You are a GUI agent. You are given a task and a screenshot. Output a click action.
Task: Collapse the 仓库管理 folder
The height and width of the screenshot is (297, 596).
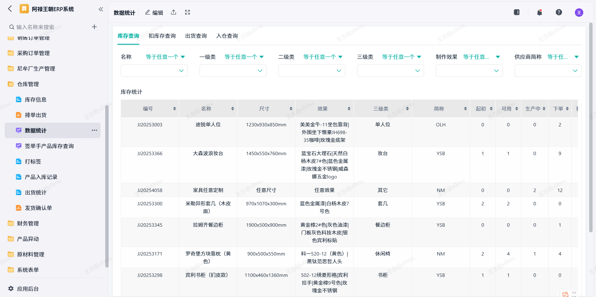(x=53, y=84)
